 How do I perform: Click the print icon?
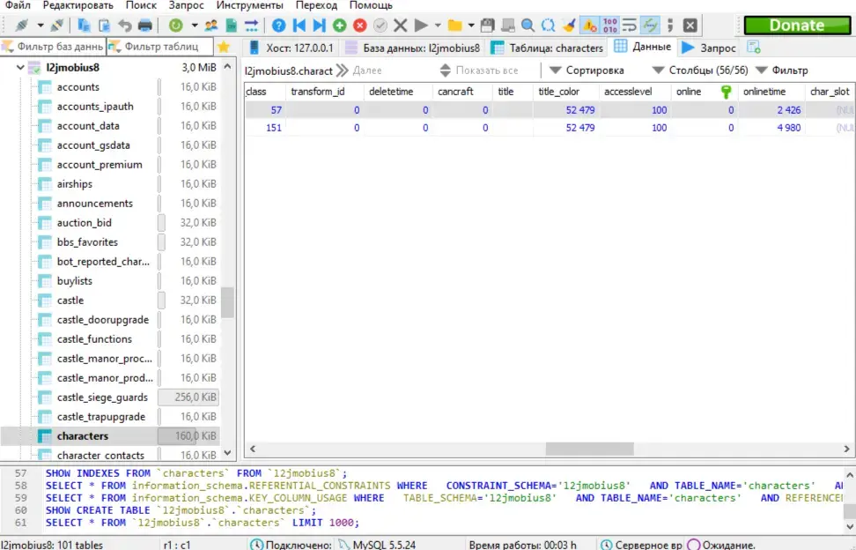coord(145,26)
